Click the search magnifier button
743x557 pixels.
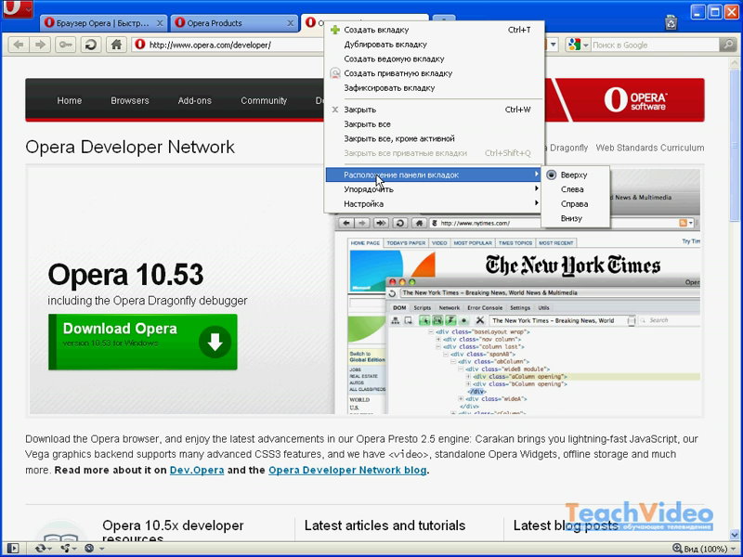[x=727, y=45]
